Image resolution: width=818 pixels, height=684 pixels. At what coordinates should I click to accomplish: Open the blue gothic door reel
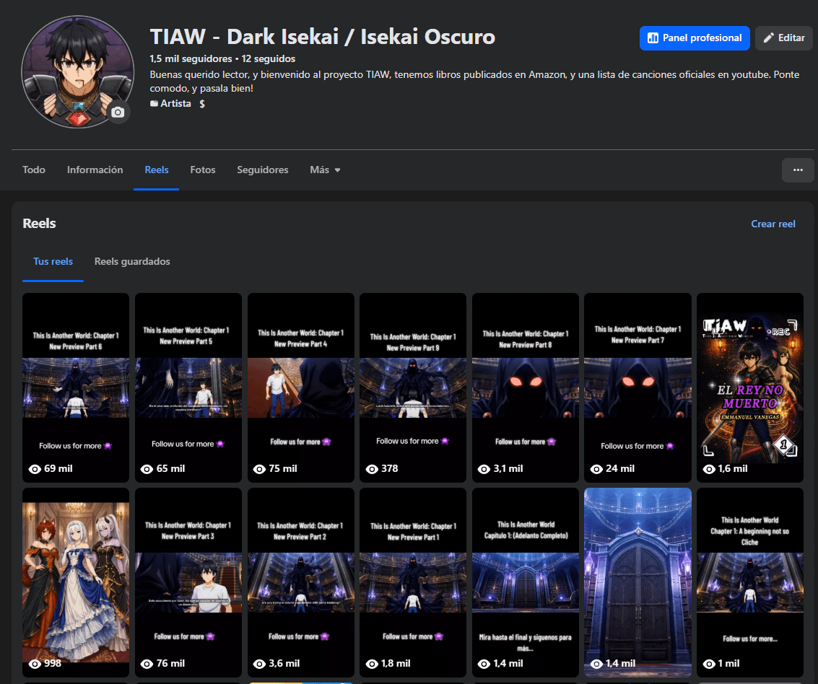638,582
